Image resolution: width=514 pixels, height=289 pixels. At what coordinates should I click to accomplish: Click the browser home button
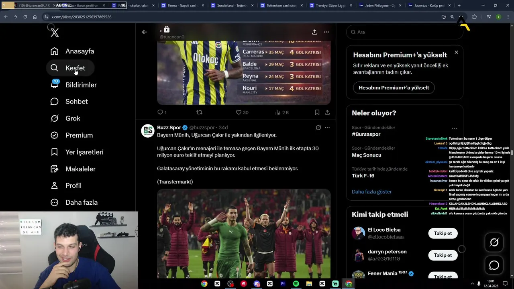(x=35, y=17)
